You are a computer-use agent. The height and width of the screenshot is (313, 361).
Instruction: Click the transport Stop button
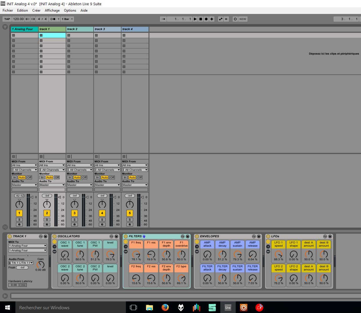[201, 19]
